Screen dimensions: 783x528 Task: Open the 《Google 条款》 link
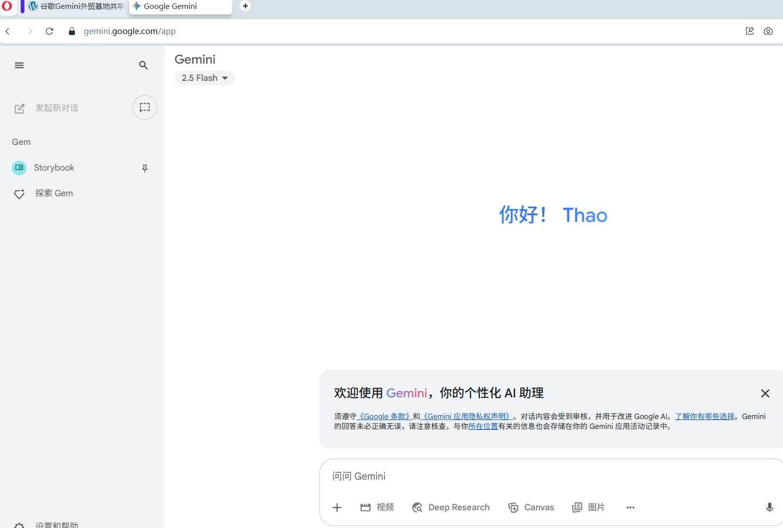384,417
